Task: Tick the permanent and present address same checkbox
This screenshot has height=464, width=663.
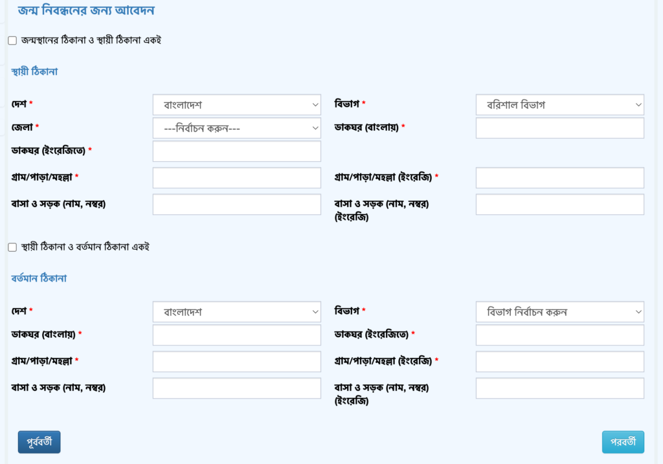Action: click(12, 247)
